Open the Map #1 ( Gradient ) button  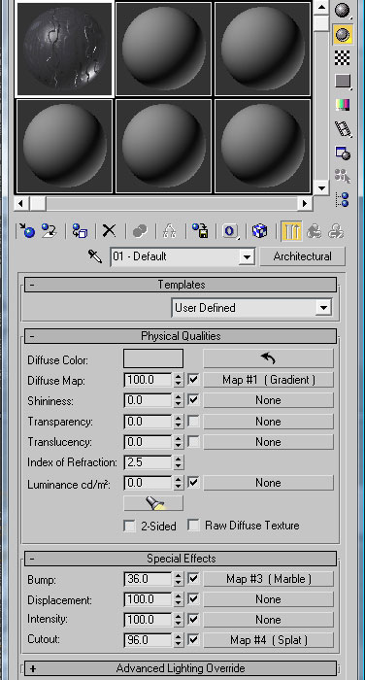pos(268,380)
